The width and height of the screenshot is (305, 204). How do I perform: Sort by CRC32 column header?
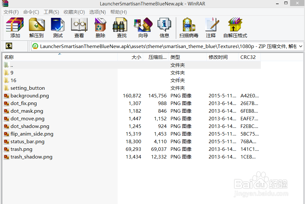(249, 57)
